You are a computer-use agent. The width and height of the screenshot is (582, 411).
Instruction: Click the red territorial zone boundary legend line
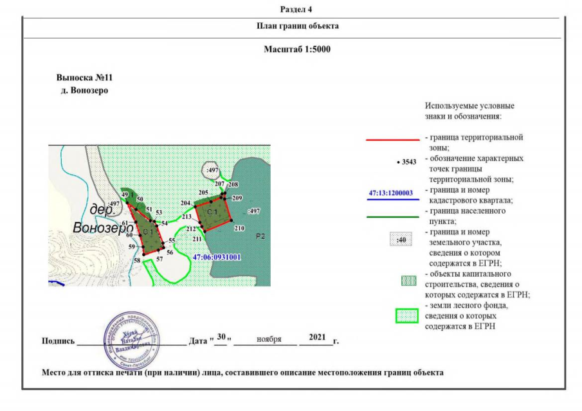(392, 139)
